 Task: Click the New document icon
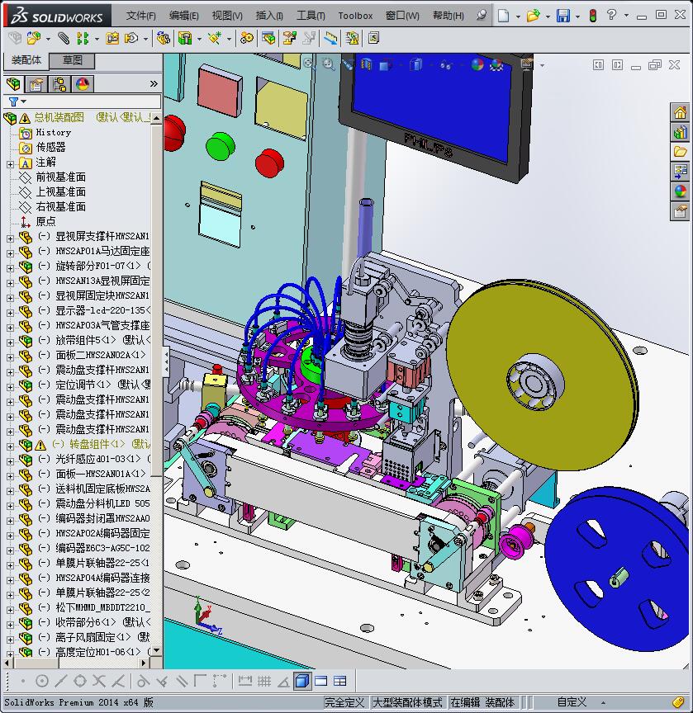tap(503, 16)
